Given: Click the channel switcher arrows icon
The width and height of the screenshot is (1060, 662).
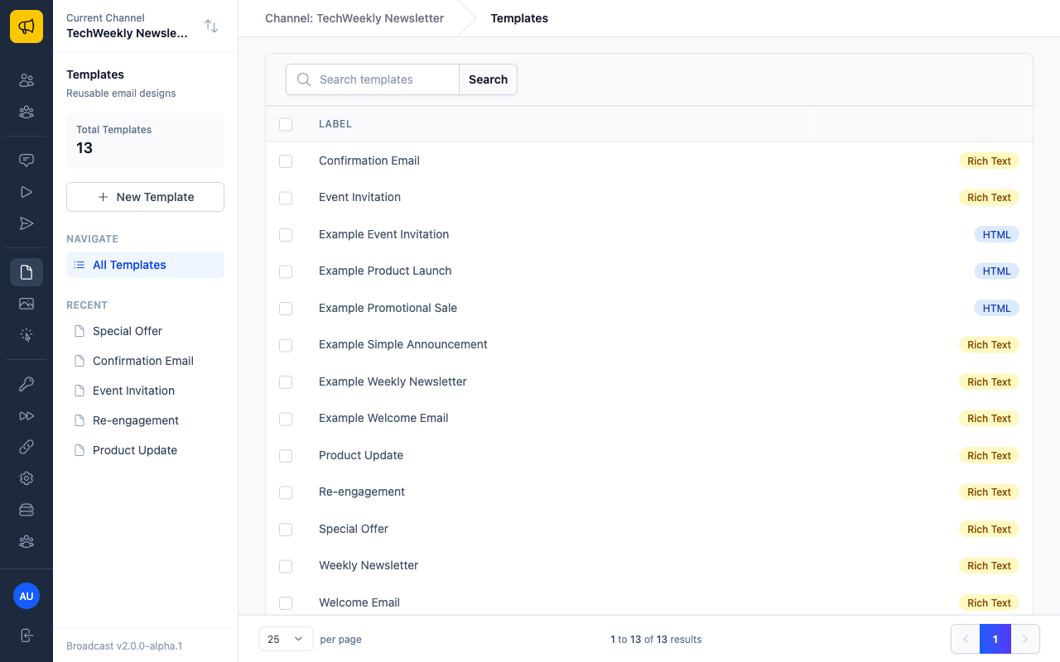Looking at the screenshot, I should click(x=211, y=26).
